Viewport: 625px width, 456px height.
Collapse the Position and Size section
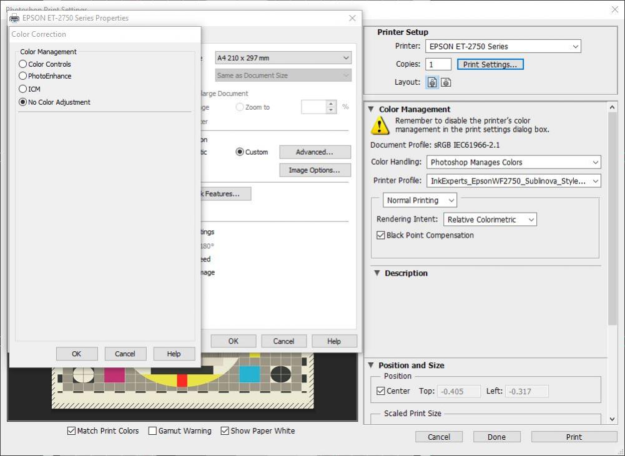point(371,365)
